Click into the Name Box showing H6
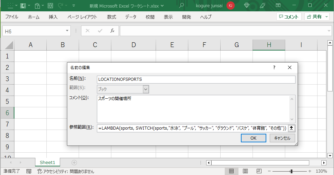The image size is (334, 175). point(33,31)
